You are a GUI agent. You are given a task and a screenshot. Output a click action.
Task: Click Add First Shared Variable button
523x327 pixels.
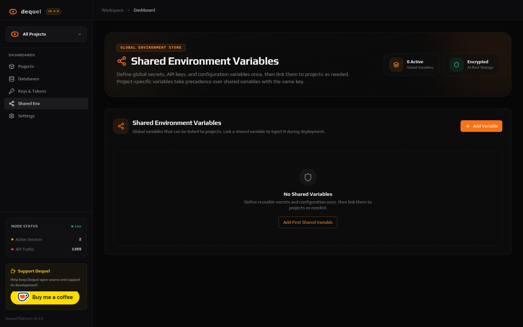(x=308, y=222)
